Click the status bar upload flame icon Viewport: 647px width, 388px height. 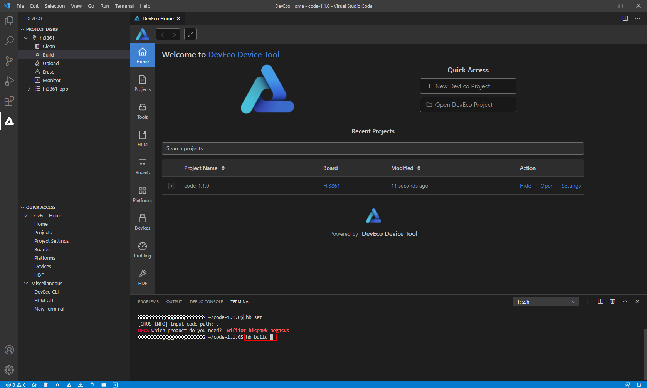pos(69,385)
